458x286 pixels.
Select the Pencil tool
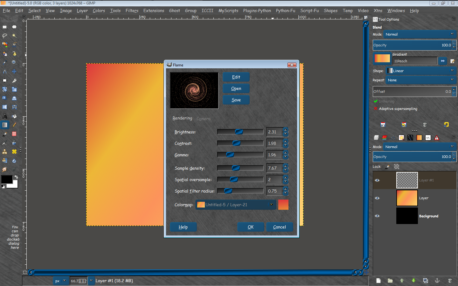(14, 125)
